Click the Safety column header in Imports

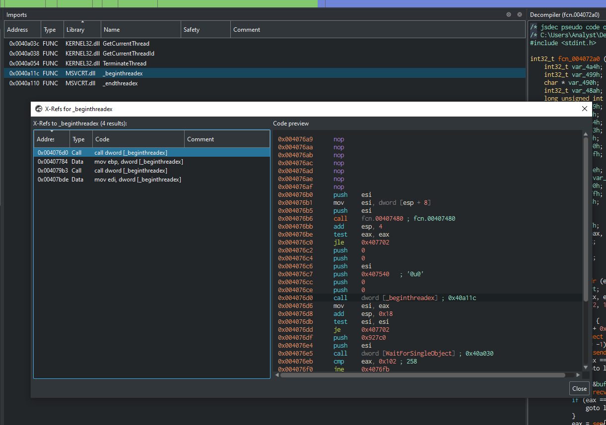[x=206, y=30]
